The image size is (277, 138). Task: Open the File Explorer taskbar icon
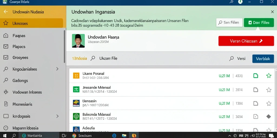point(124,135)
